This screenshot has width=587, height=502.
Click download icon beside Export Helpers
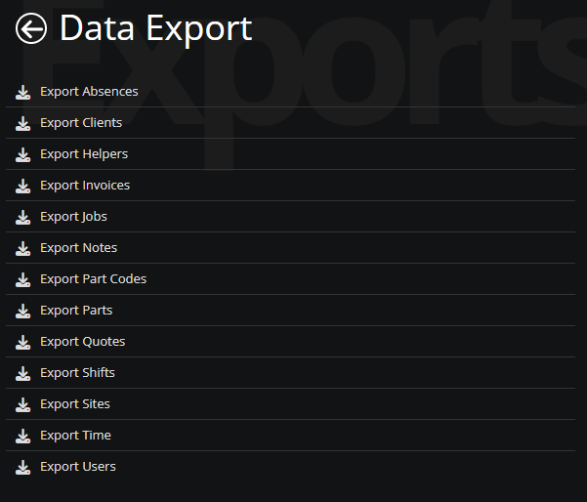click(22, 154)
